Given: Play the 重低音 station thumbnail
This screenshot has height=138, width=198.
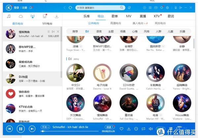Looking at the screenshot, I should click(129, 103).
